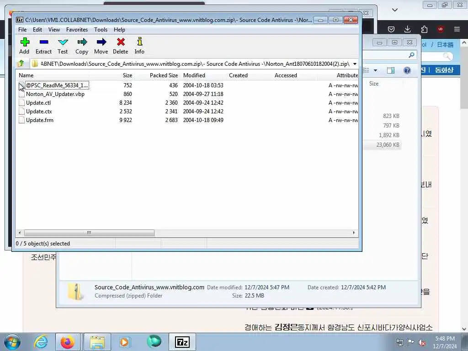Screen dimensions: 468x351
Task: Open the Help menu
Action: coord(119,30)
